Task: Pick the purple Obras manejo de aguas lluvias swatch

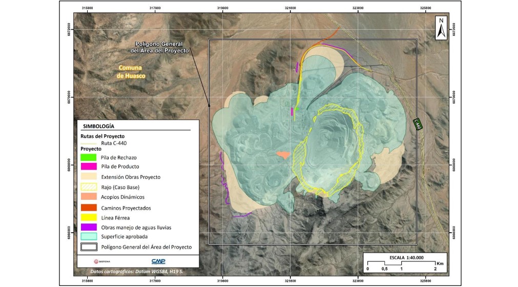Action: pos(89,227)
